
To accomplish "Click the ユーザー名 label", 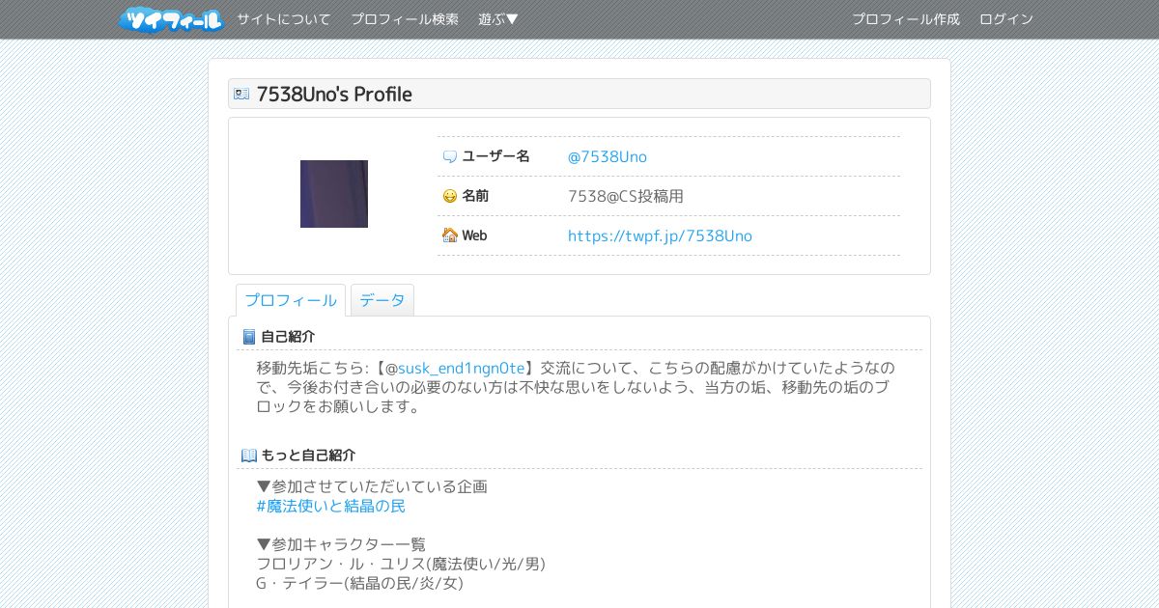I will [496, 156].
